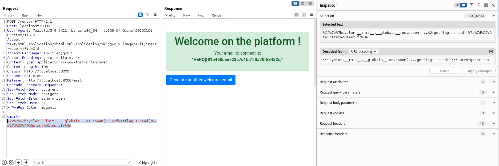Select the Request Raw tab
499x166 pixels.
(25, 15)
